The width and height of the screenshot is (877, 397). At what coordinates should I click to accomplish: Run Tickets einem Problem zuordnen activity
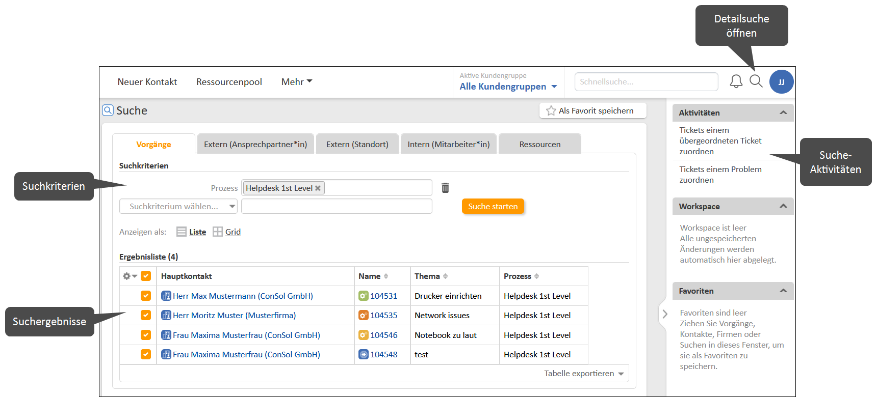pos(720,175)
